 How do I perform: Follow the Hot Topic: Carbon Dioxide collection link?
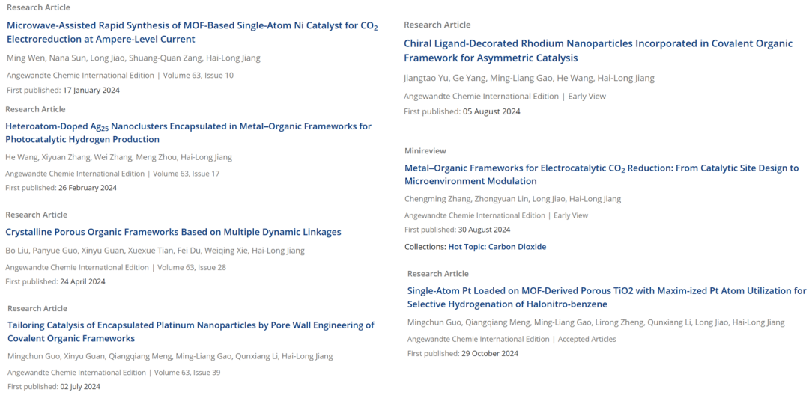click(497, 247)
